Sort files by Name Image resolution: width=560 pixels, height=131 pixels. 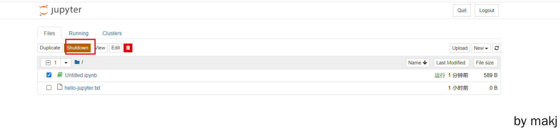pyautogui.click(x=418, y=63)
